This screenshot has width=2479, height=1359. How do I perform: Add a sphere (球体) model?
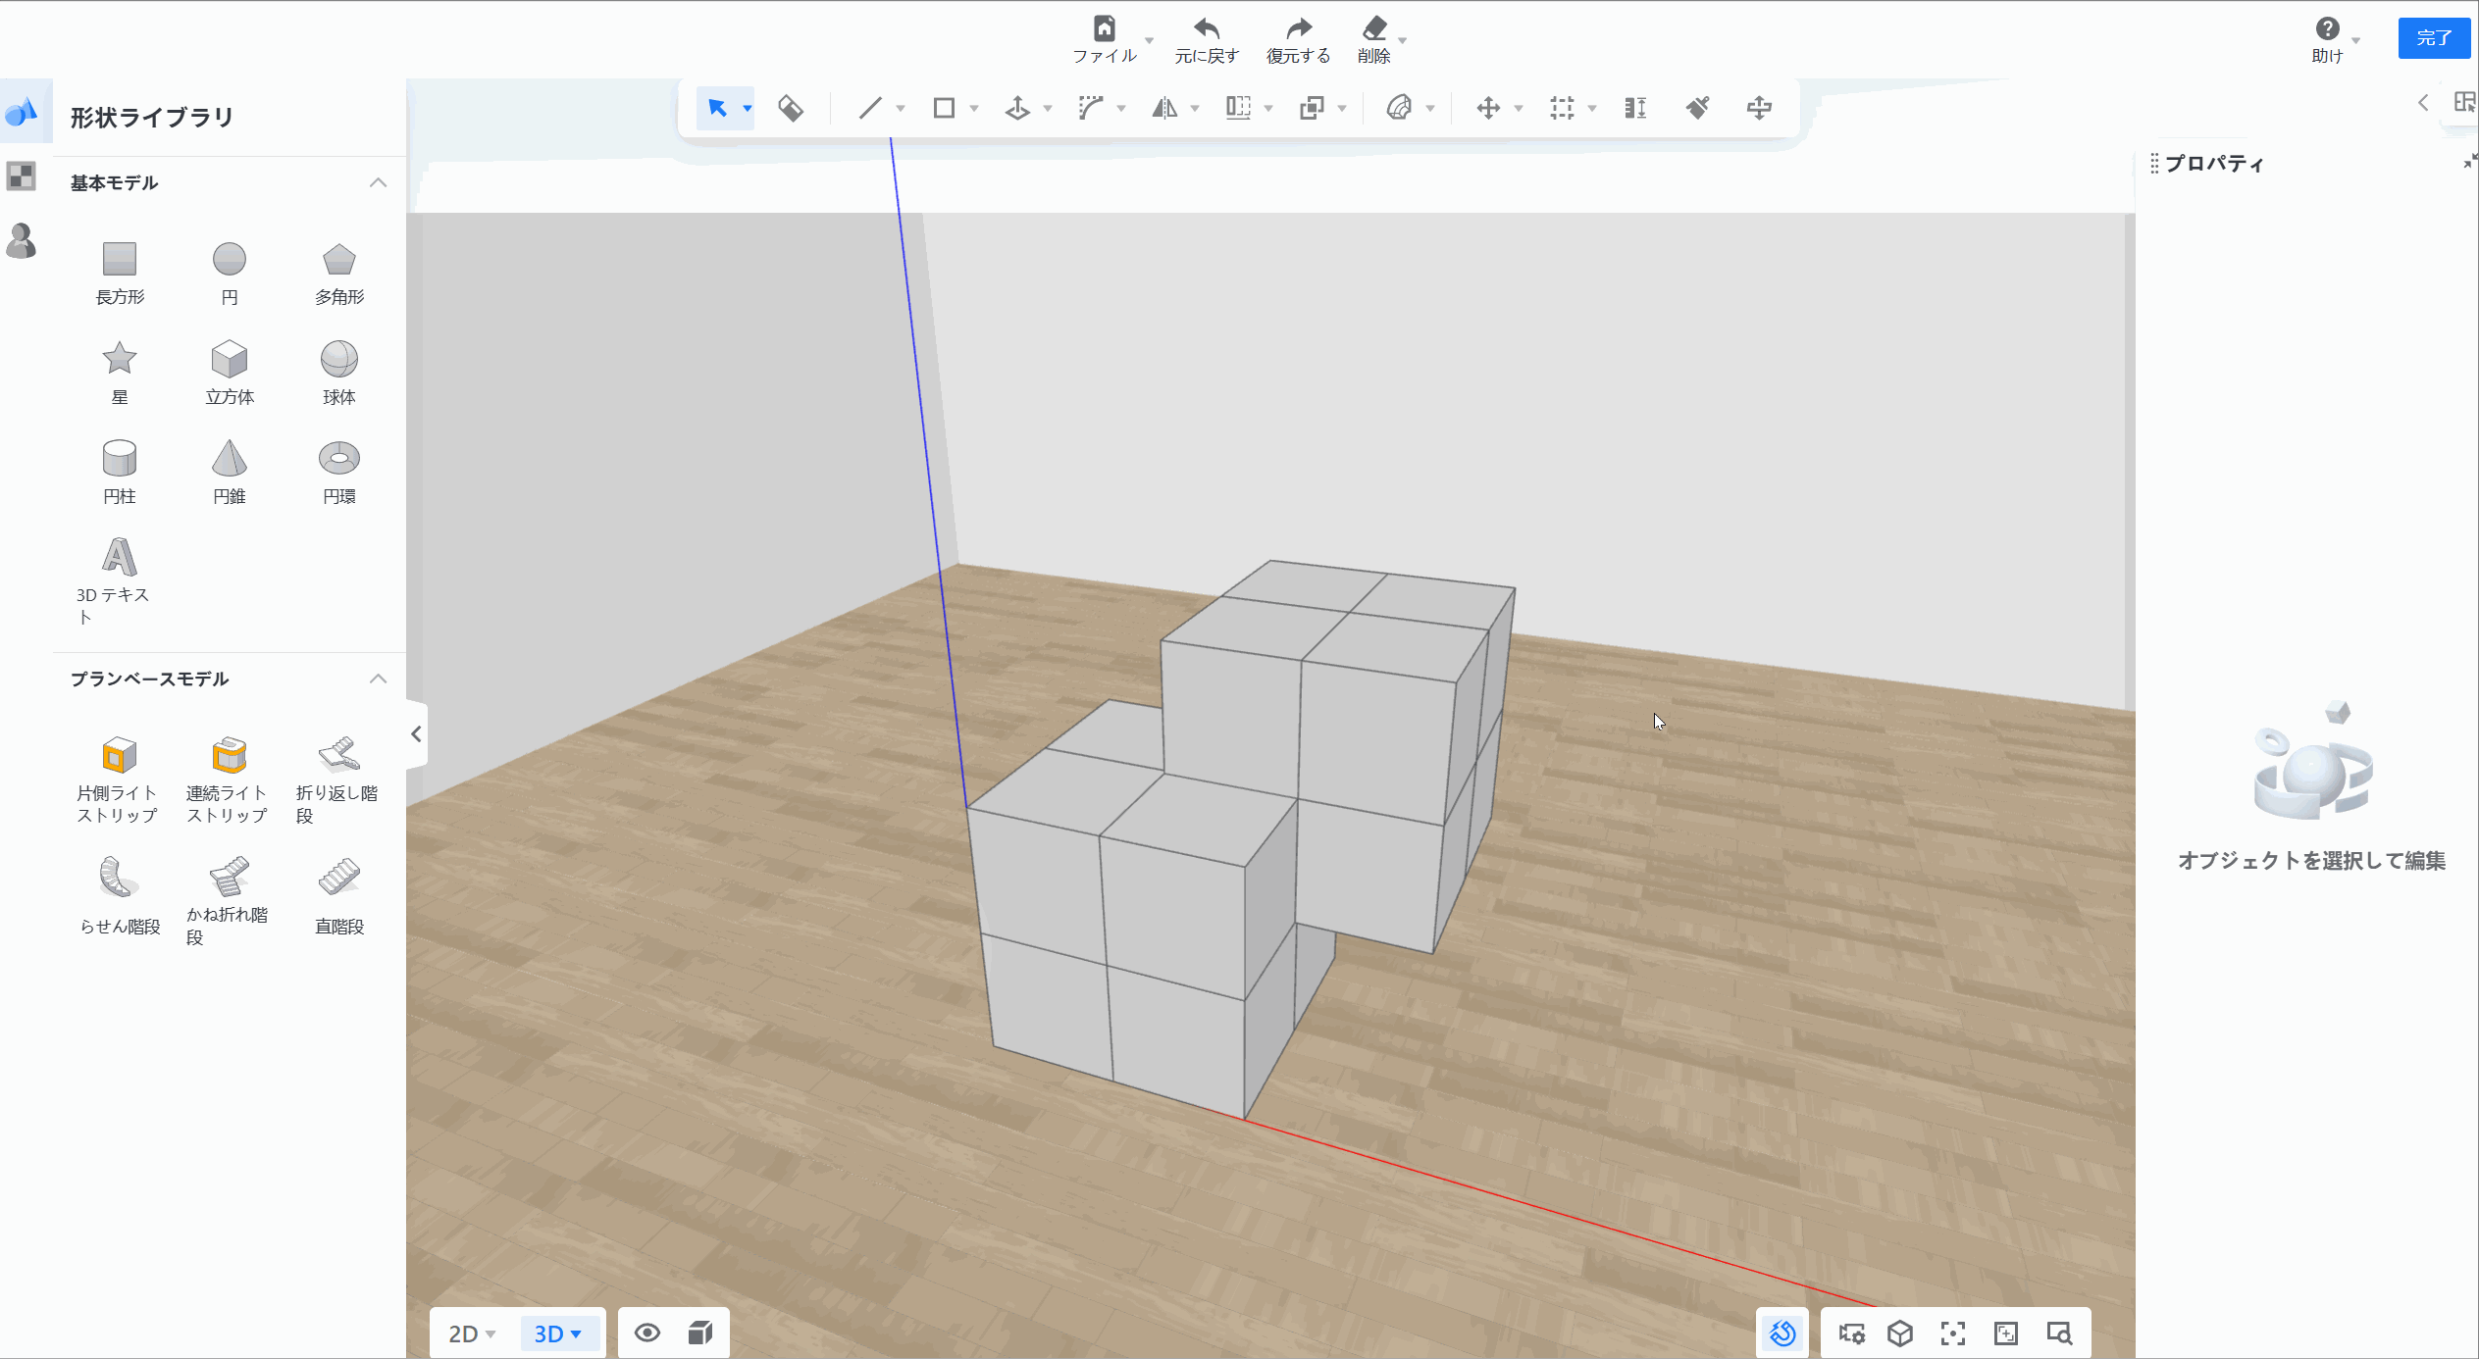[339, 373]
